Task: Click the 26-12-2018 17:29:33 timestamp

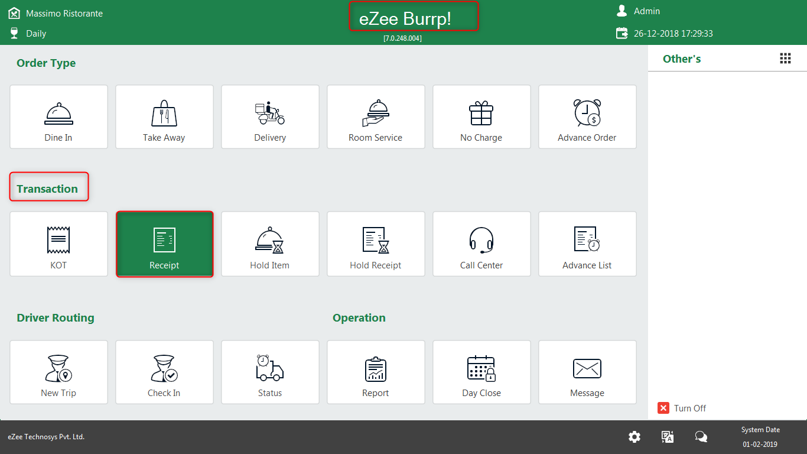Action: click(x=673, y=34)
